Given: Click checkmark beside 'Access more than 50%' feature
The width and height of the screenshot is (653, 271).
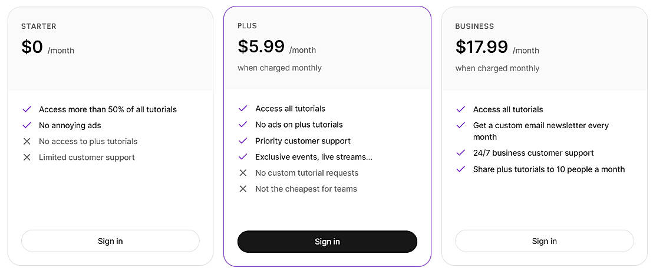Looking at the screenshot, I should tap(27, 109).
